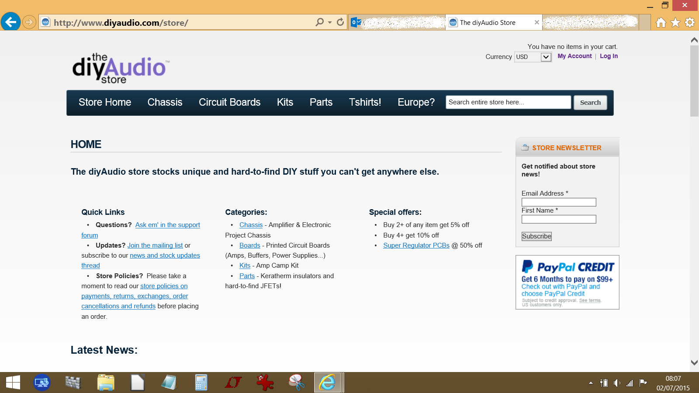Click the battery status tray icon
The height and width of the screenshot is (393, 699).
604,383
